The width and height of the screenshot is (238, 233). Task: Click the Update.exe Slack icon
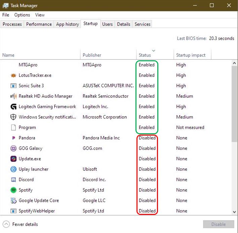pos(13,159)
